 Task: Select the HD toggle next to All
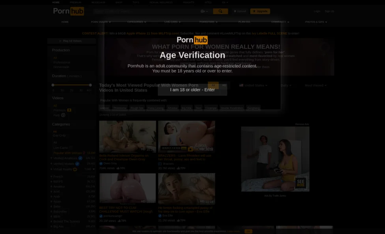[x=224, y=85]
